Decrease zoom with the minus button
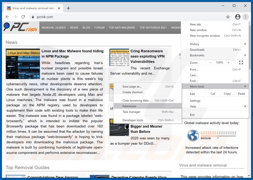Viewport: 253px width, 180px height. point(210,63)
